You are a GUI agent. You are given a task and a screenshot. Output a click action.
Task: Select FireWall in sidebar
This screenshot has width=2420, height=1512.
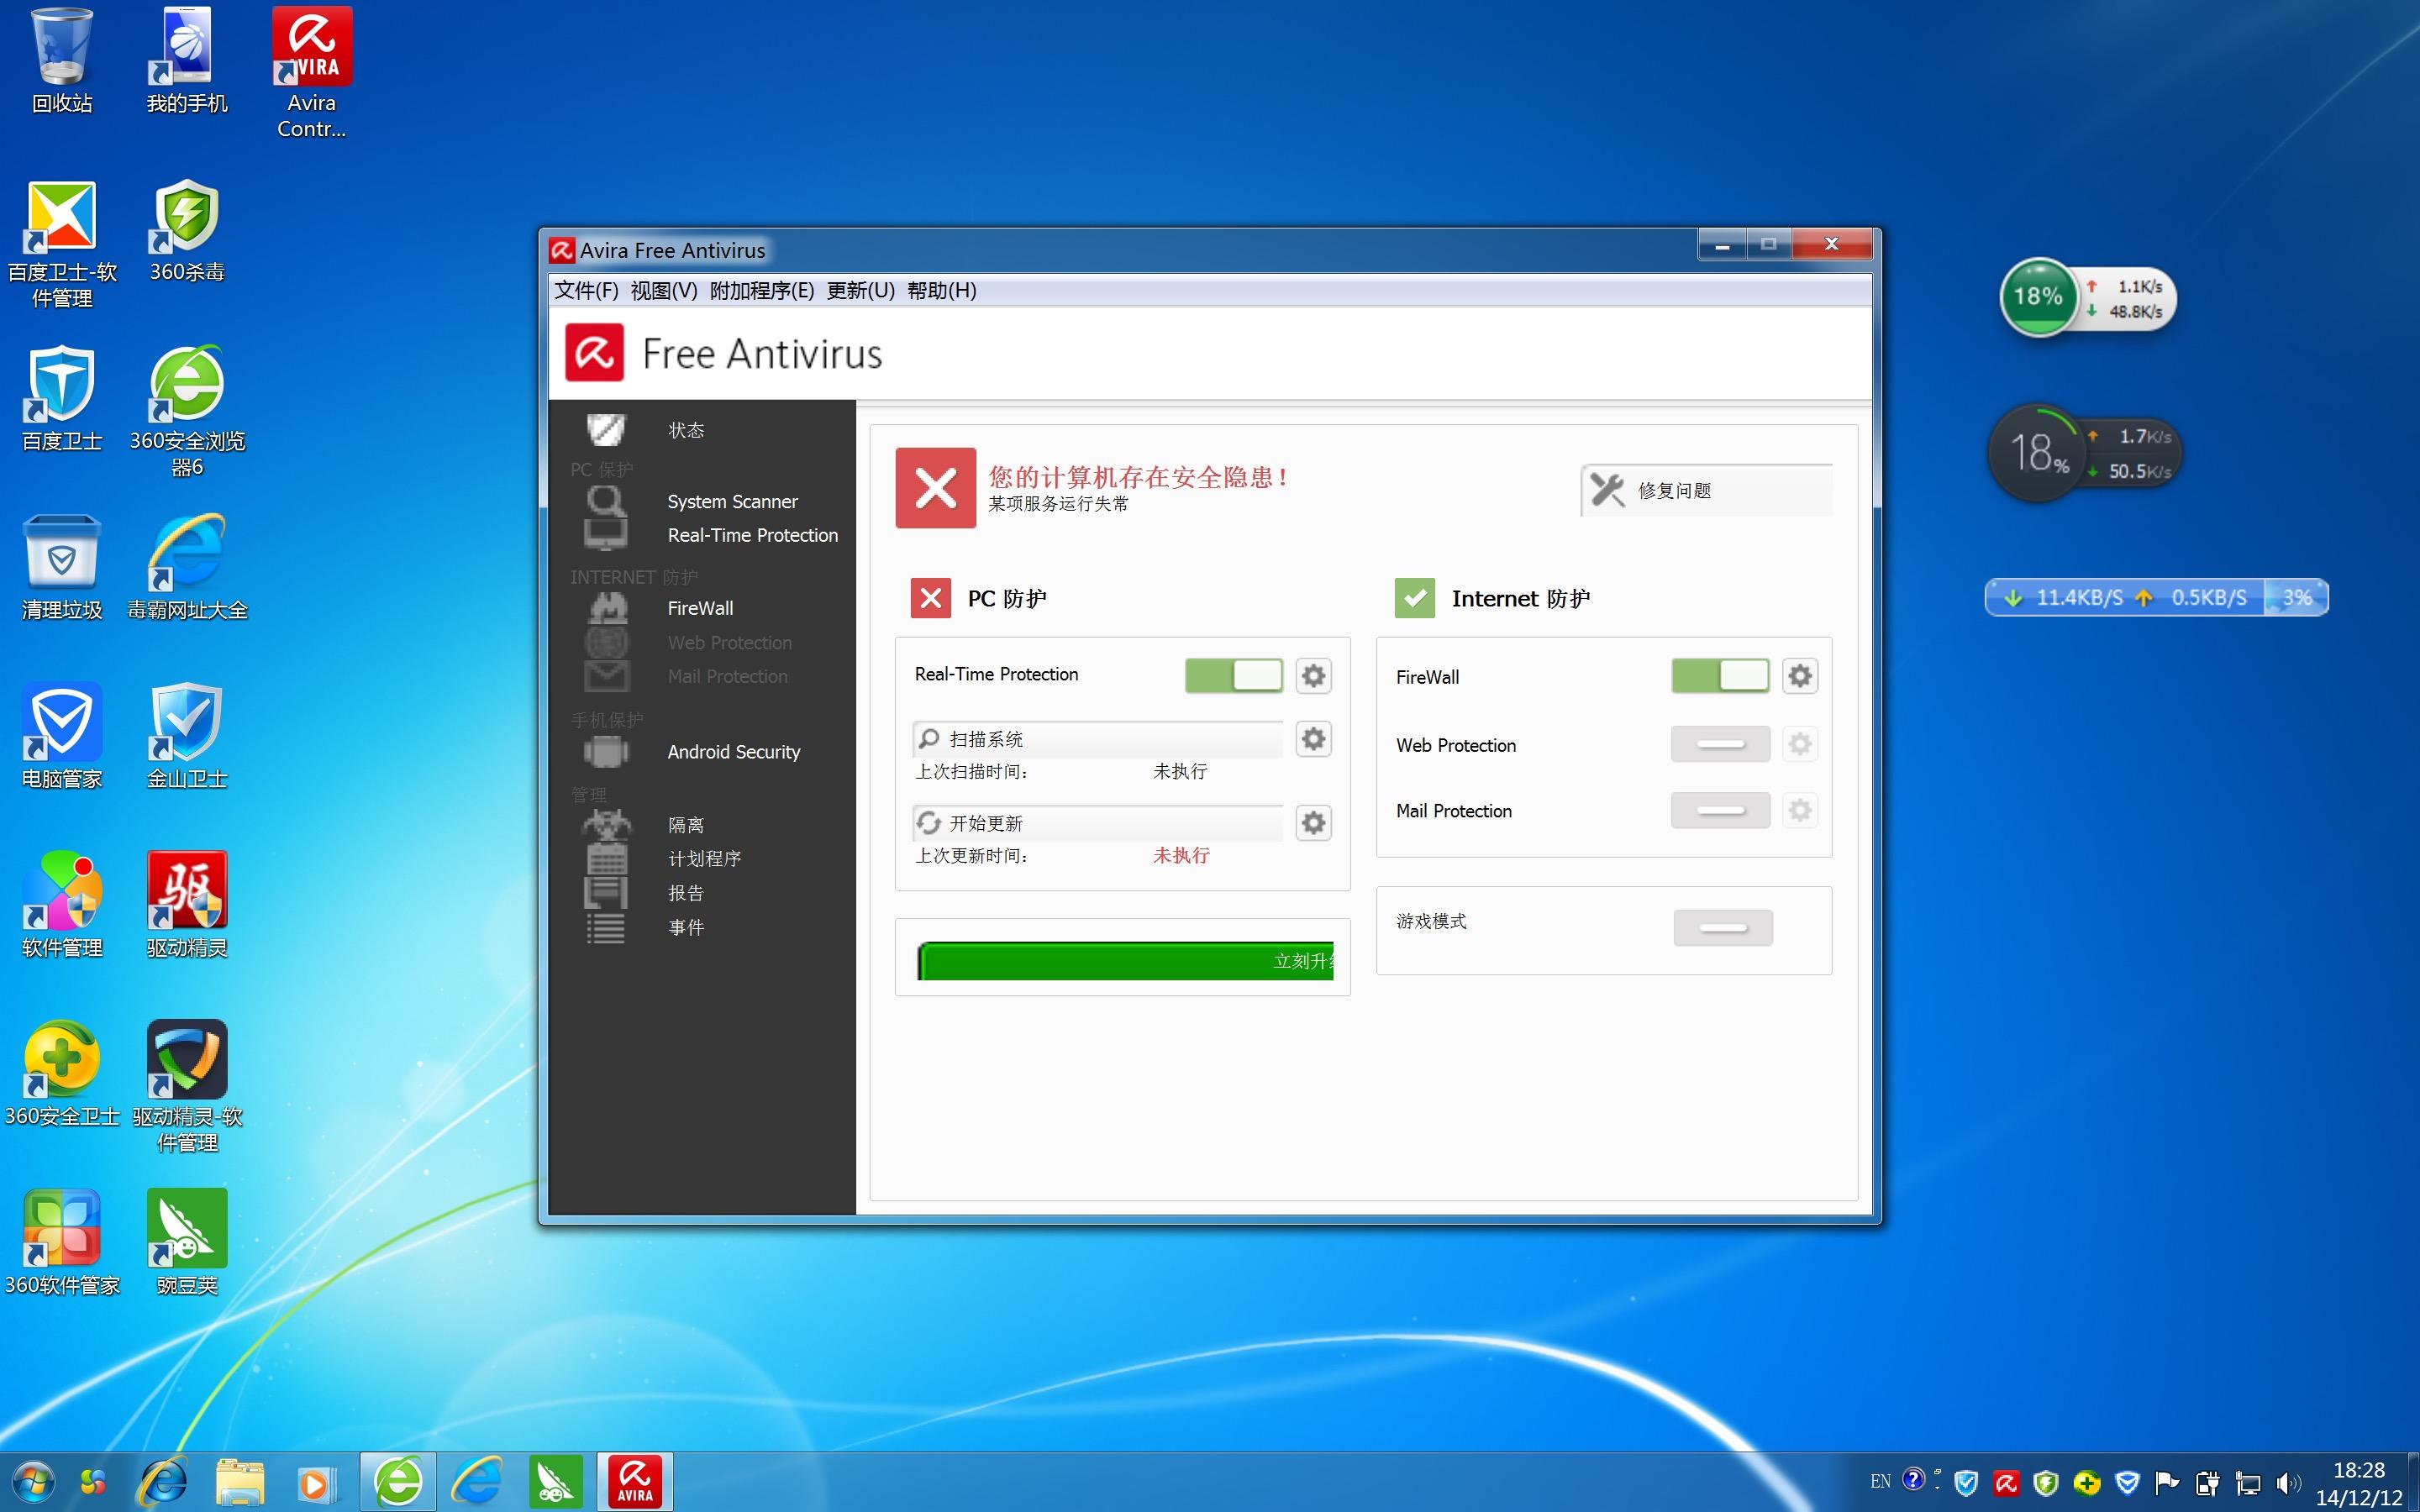tap(700, 608)
